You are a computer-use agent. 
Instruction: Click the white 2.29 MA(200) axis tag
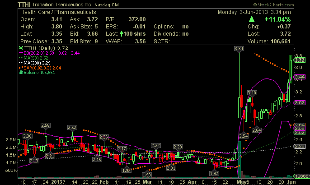point(299,147)
